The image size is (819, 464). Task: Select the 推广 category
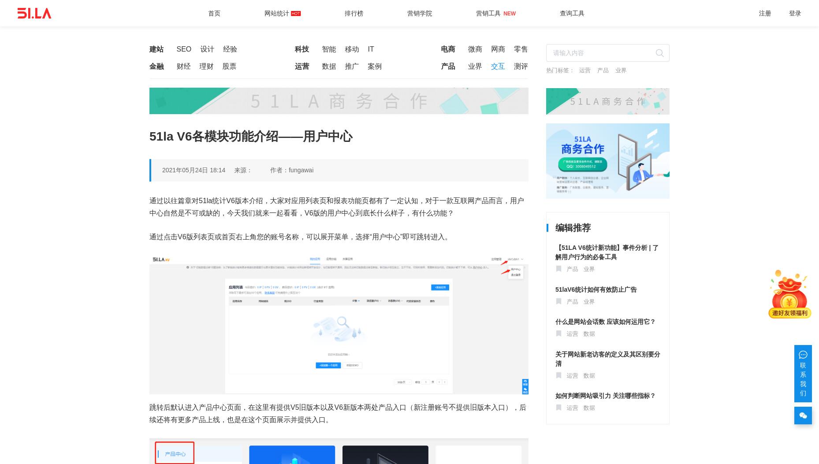coord(352,67)
